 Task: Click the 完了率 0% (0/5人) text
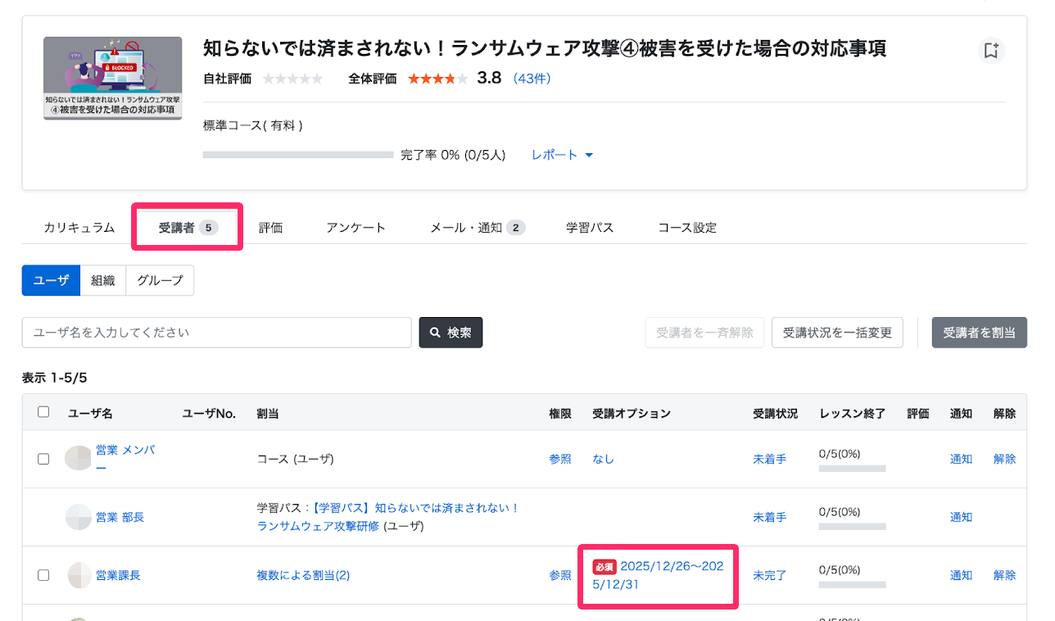[453, 155]
